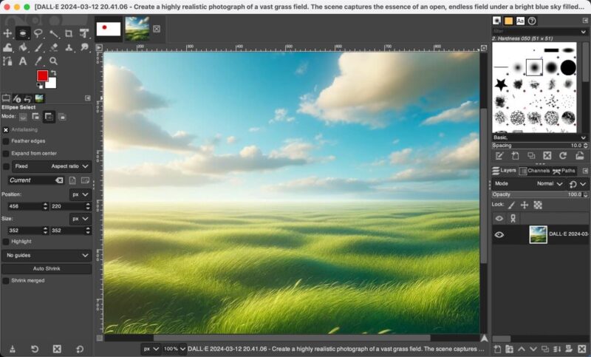The image size is (591, 357).
Task: Open the Fixed Aspect ratio dropdown
Action: [x=51, y=166]
